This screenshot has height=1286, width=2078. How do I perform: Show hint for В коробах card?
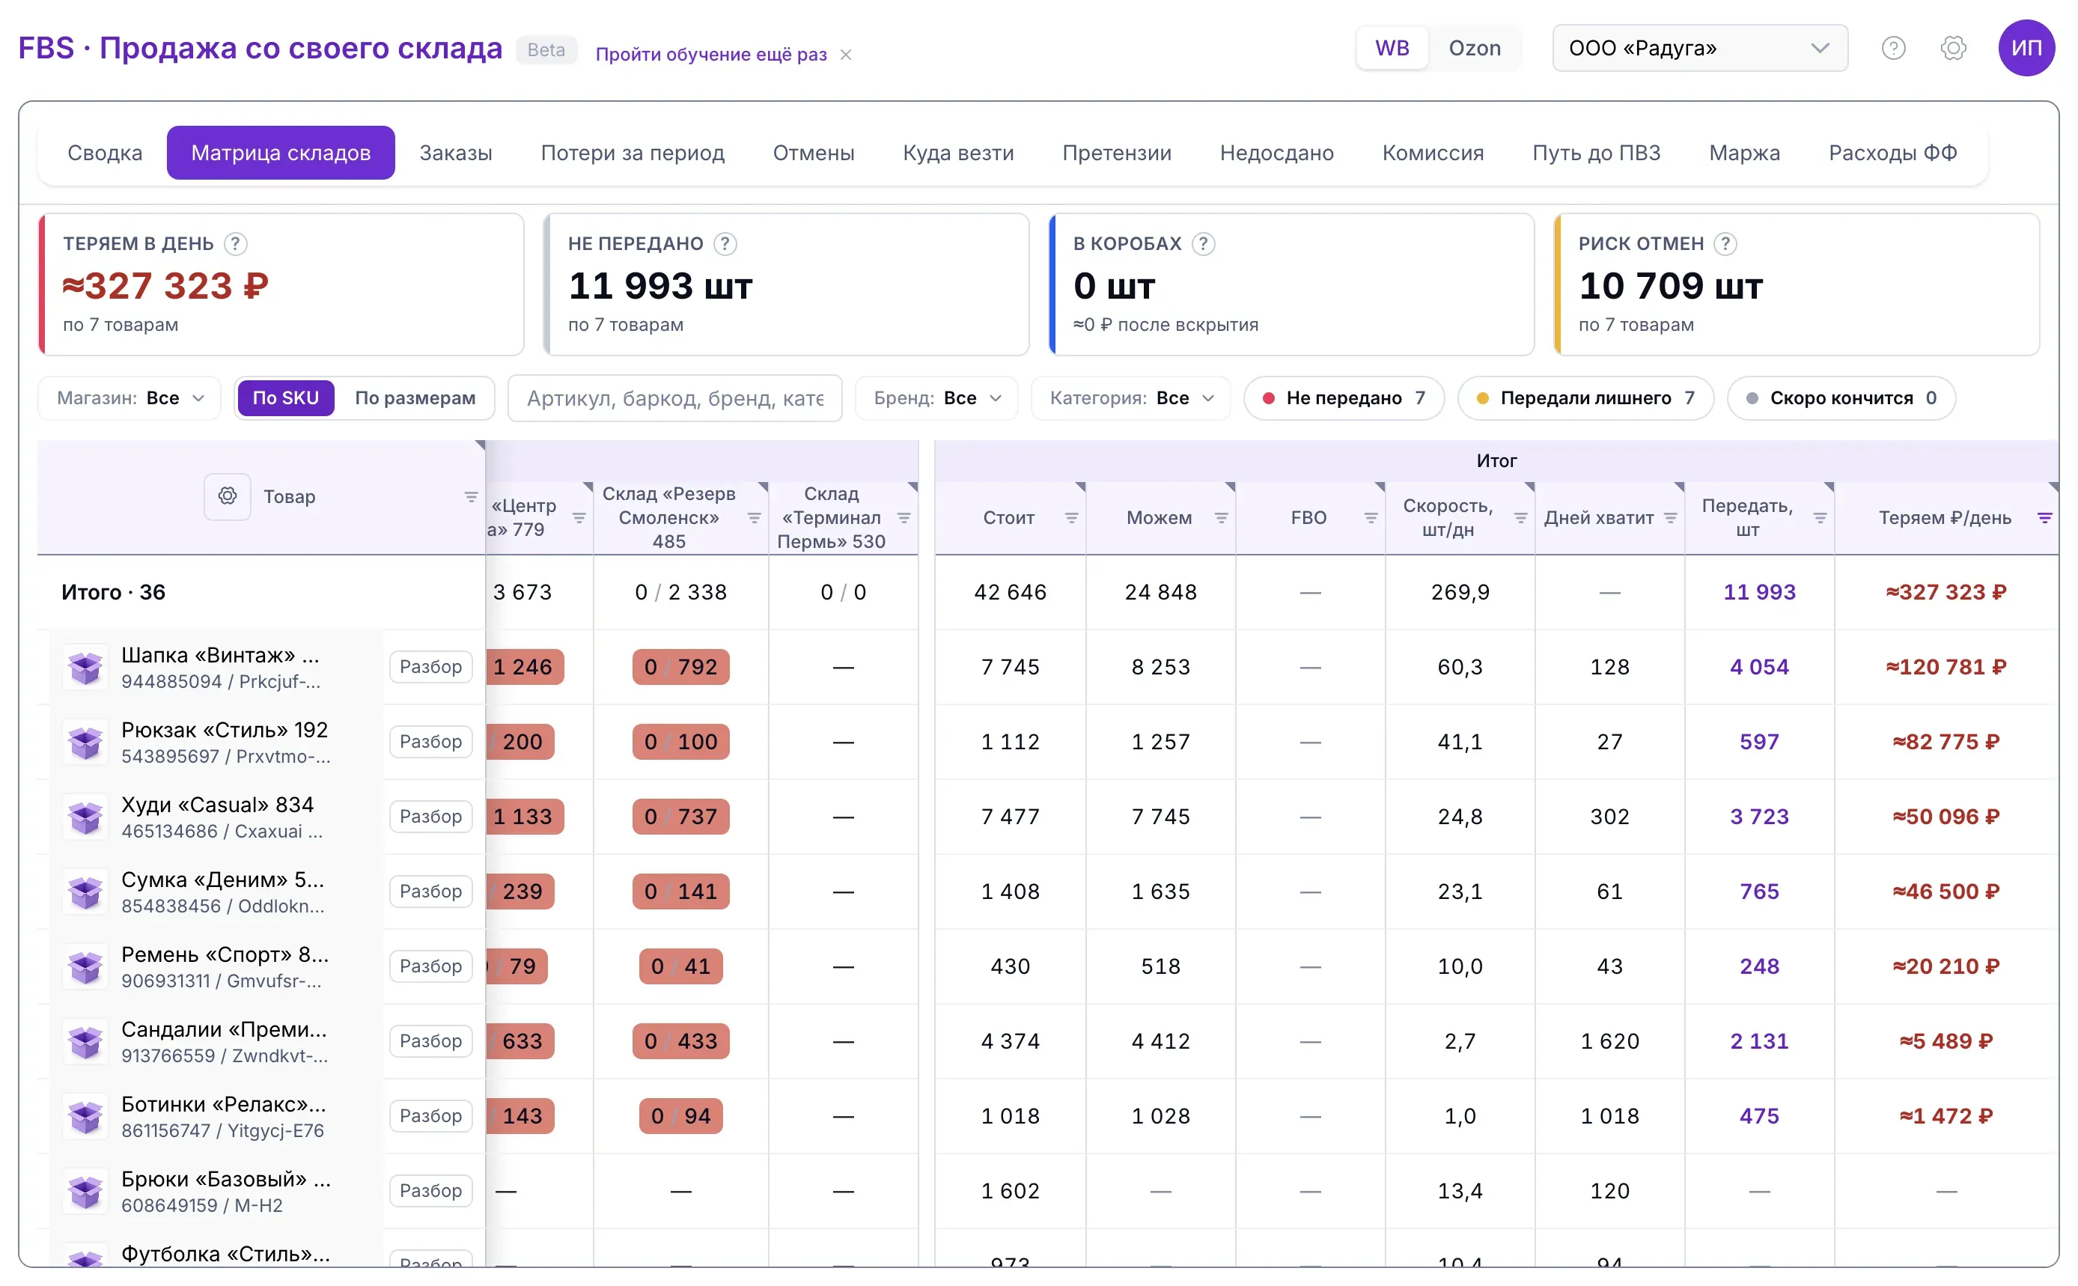click(1203, 244)
